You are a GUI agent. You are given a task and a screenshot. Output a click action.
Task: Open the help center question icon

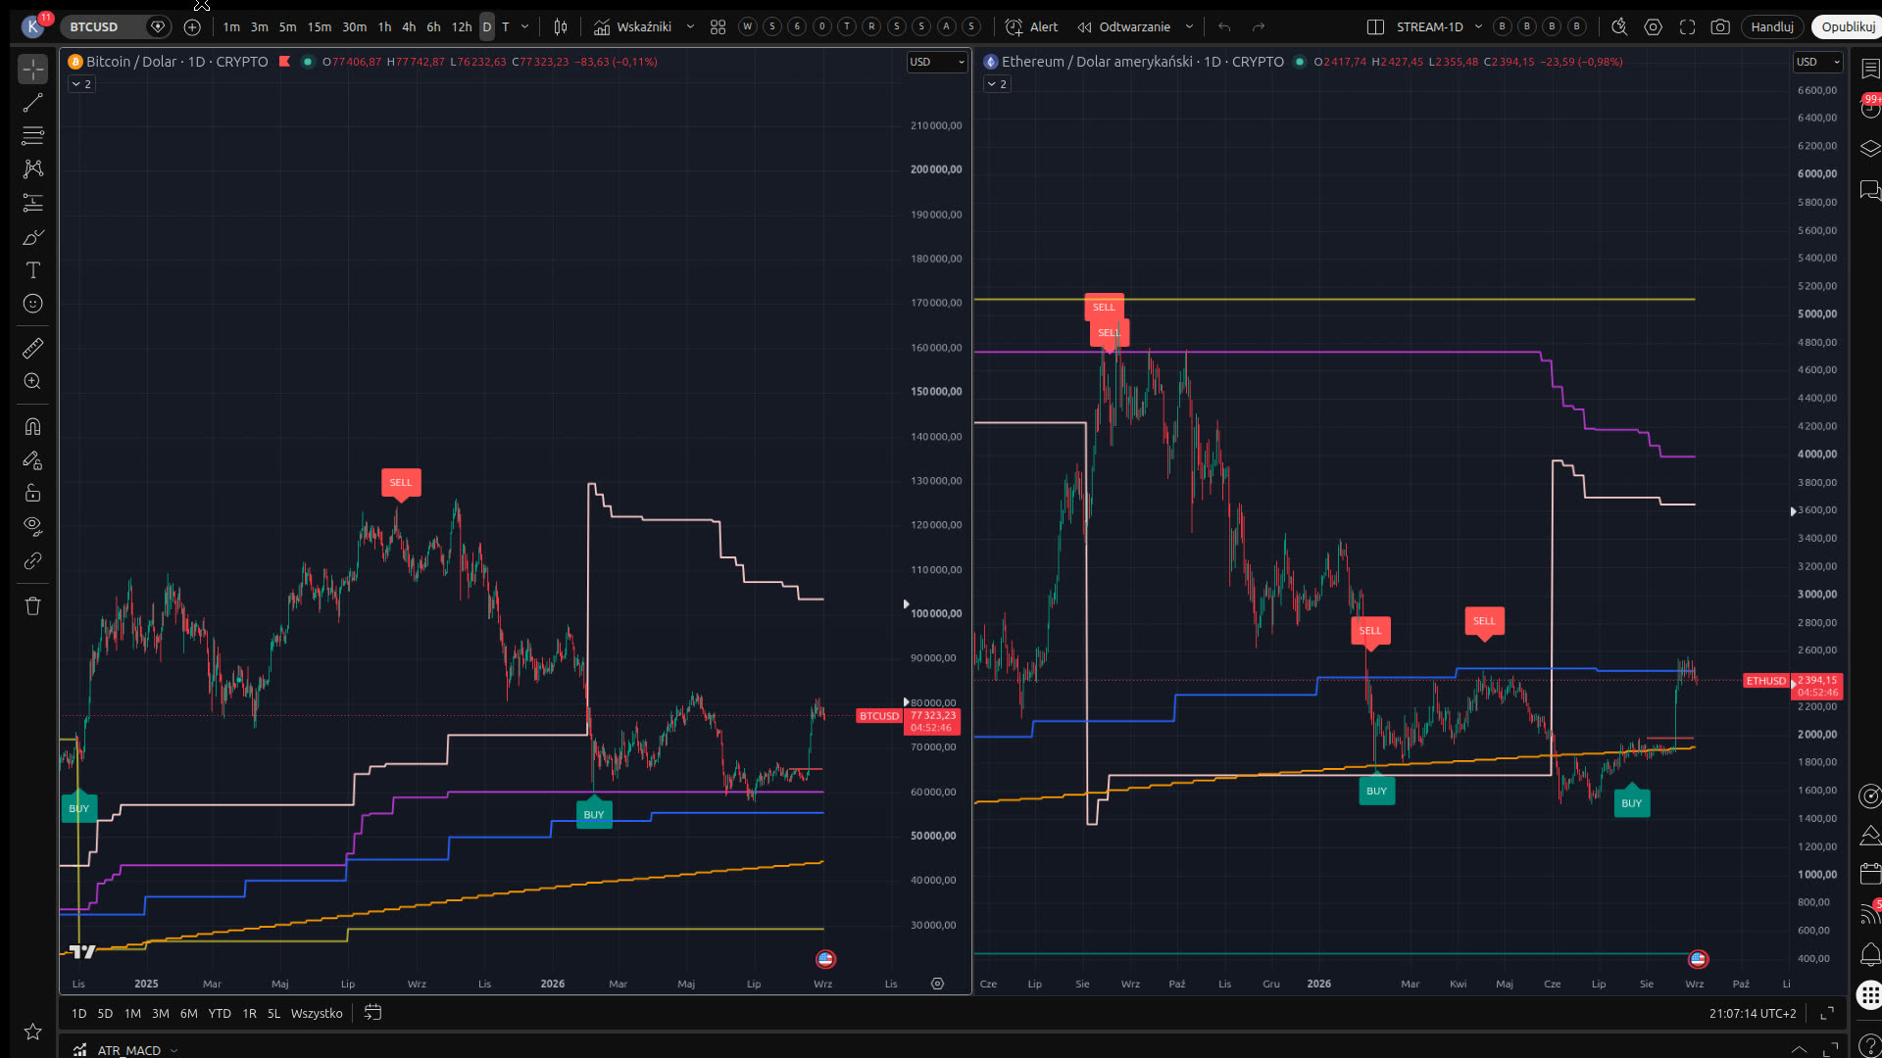(1870, 1047)
